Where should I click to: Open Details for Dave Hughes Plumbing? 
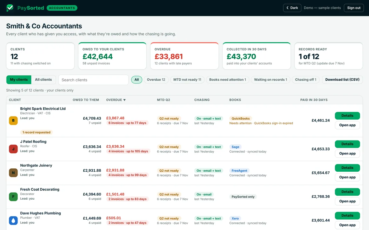pyautogui.click(x=347, y=216)
